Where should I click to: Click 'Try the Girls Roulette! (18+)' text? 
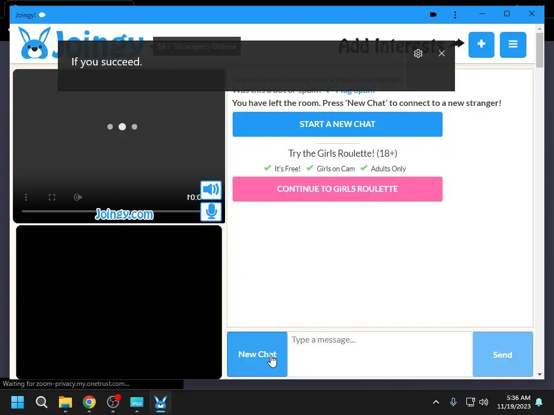(342, 153)
